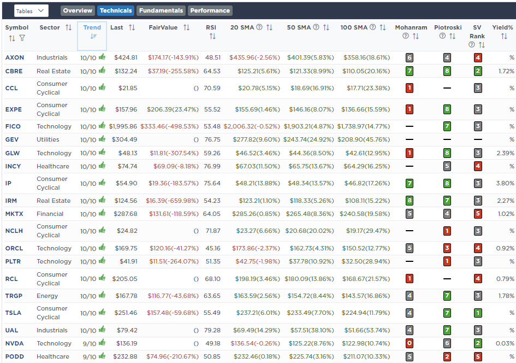The width and height of the screenshot is (516, 363).
Task: Sort by FairValue arrows
Action: pos(186,27)
